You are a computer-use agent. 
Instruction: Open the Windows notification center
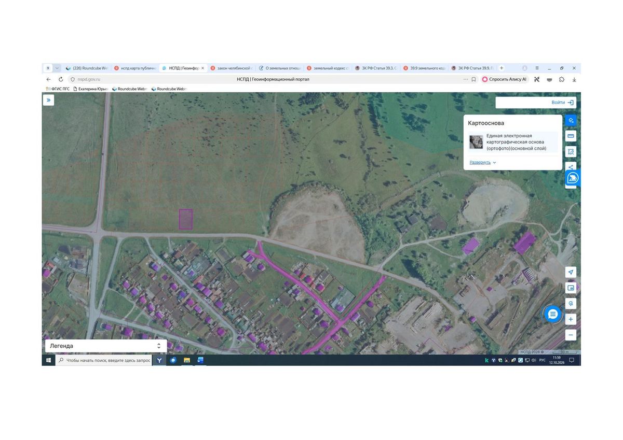[572, 360]
